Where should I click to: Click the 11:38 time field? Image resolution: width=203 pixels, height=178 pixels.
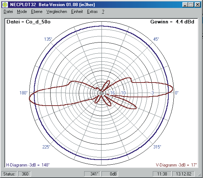point(162,174)
